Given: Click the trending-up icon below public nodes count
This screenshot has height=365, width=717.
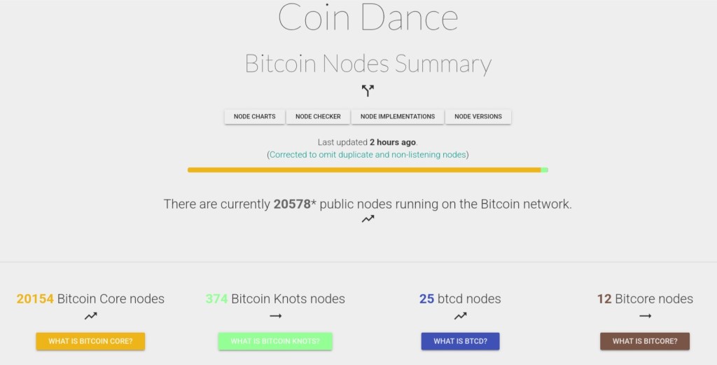Looking at the screenshot, I should pos(368,219).
